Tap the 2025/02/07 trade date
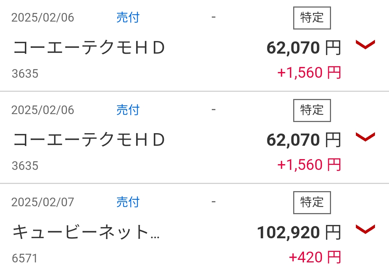 43,202
